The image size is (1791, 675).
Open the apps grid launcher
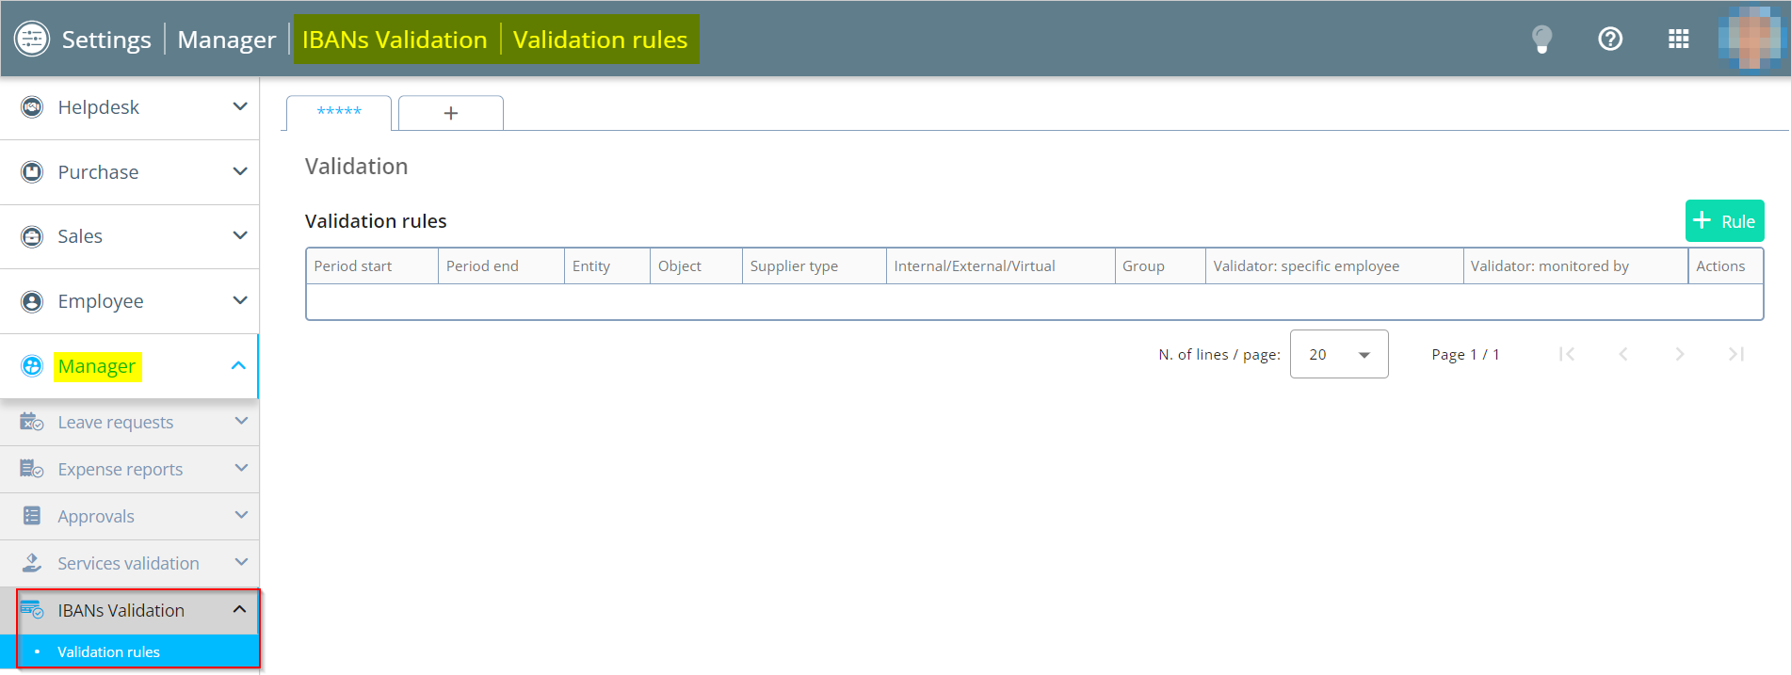1678,40
